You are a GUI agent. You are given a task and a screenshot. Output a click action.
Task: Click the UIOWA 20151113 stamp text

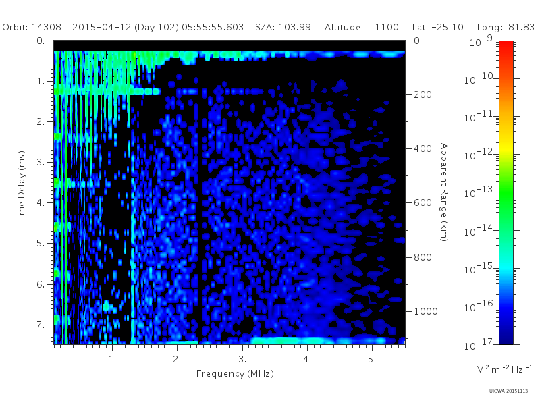pos(508,391)
